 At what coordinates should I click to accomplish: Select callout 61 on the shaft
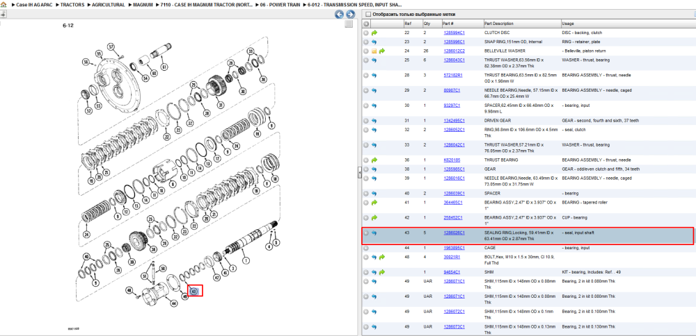coord(165,67)
